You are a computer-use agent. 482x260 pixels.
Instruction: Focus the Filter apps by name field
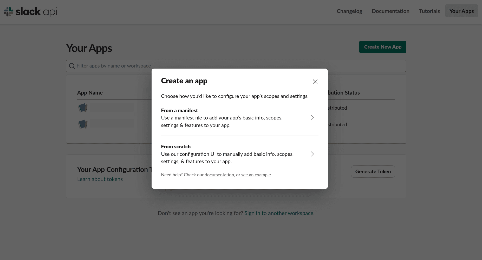click(236, 66)
